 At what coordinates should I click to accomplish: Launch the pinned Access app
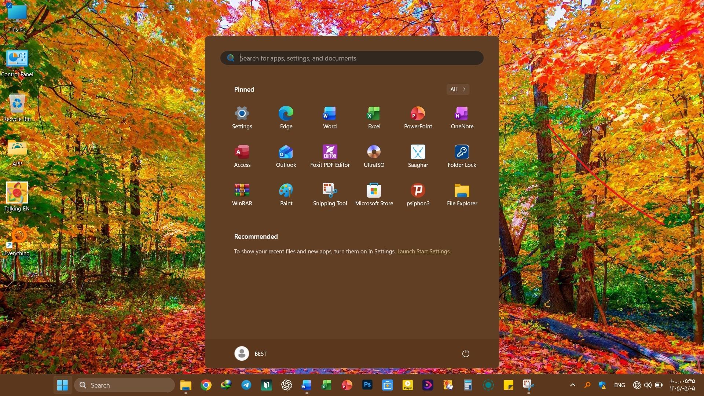coord(242,156)
